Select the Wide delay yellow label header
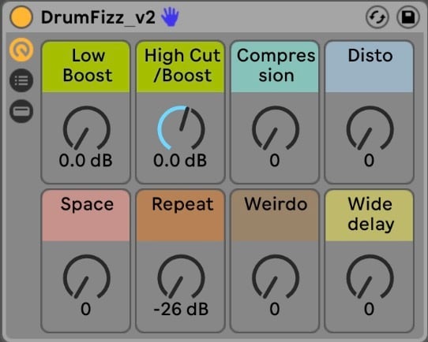 tap(369, 215)
